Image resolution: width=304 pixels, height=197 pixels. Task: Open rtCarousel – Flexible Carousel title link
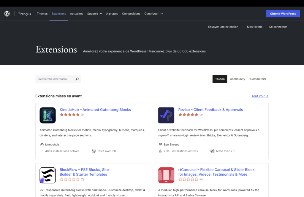[x=216, y=172]
